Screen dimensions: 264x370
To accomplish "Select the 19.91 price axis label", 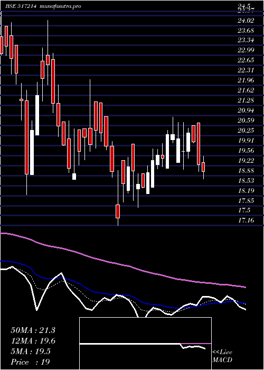I will click(246, 141).
